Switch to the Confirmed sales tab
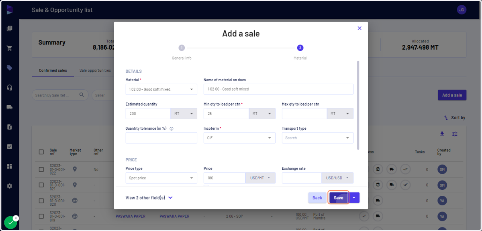This screenshot has height=231, width=482. (x=53, y=70)
